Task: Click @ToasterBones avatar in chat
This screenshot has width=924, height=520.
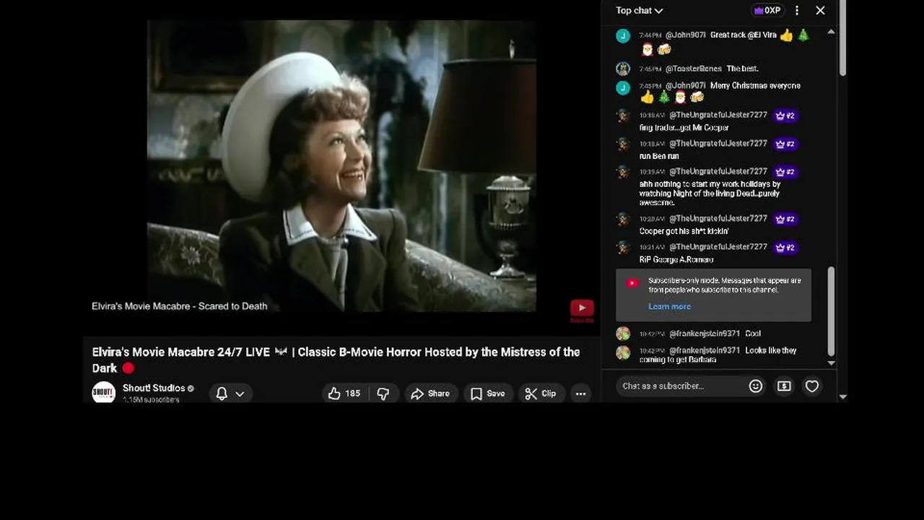Action: 623,69
